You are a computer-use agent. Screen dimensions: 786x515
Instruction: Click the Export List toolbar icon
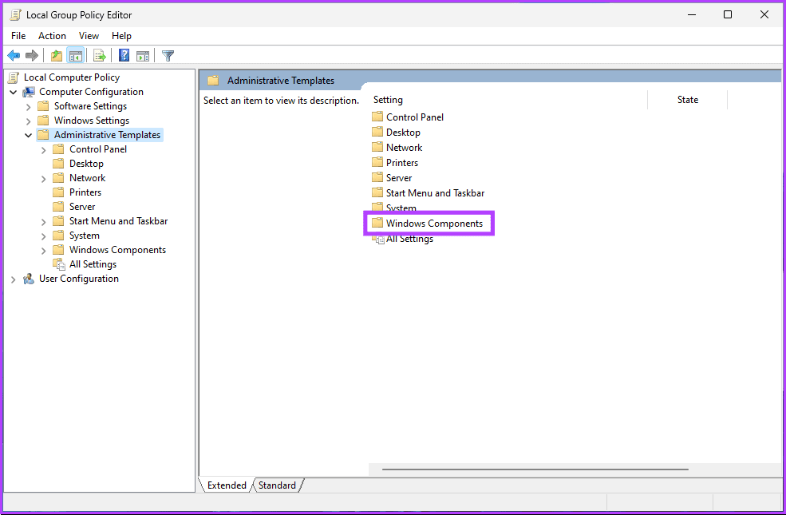click(99, 55)
